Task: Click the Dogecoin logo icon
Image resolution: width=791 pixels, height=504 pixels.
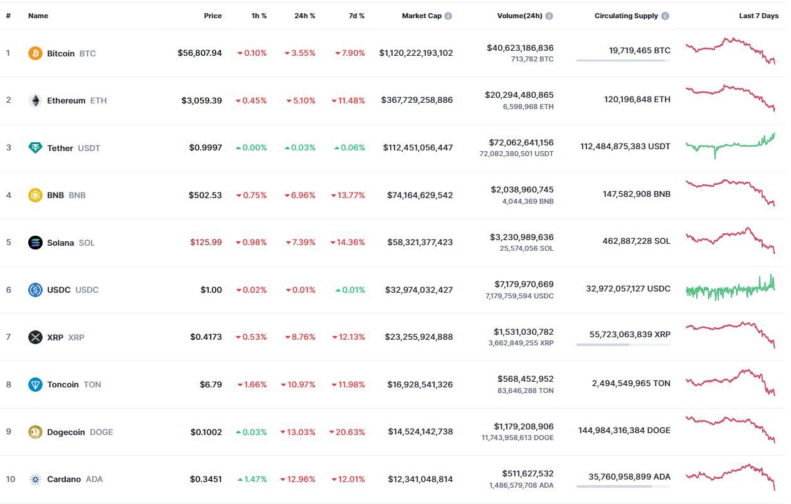Action: 35,432
